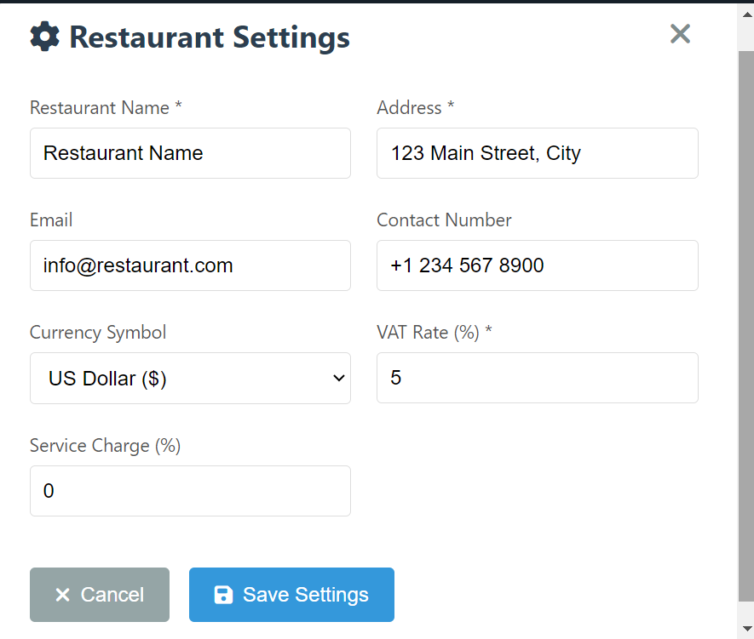Viewport: 754px width, 639px height.
Task: Click the floppy disk save icon
Action: (223, 595)
